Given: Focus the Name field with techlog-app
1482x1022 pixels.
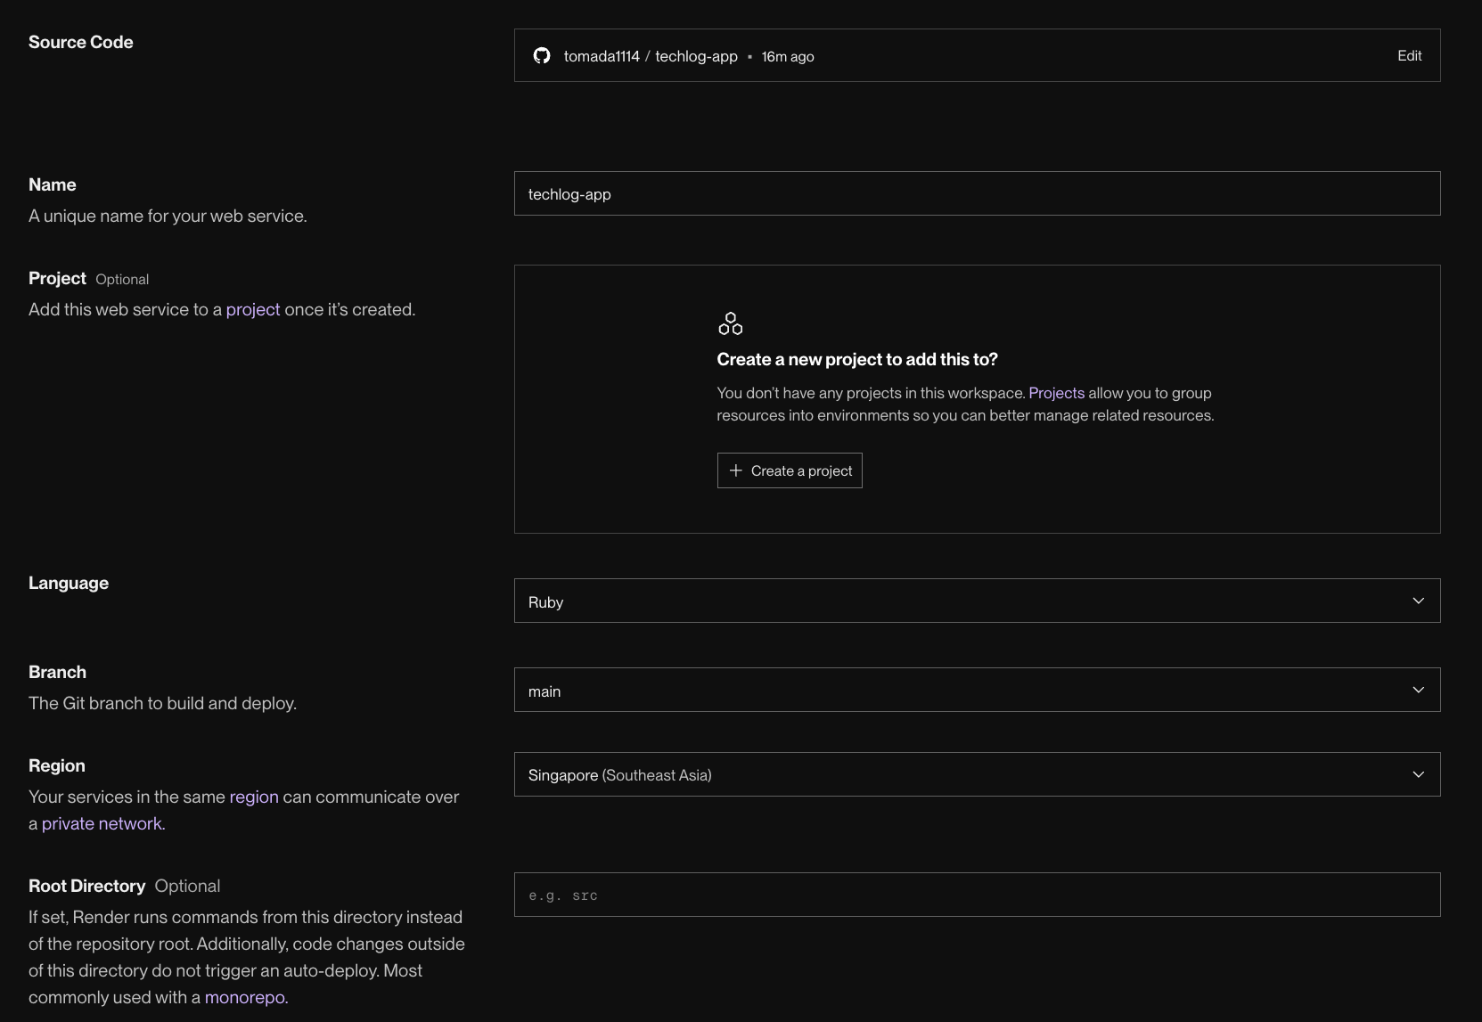Looking at the screenshot, I should point(977,193).
